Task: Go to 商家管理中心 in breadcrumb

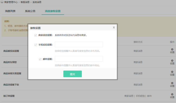Action: [11, 2]
